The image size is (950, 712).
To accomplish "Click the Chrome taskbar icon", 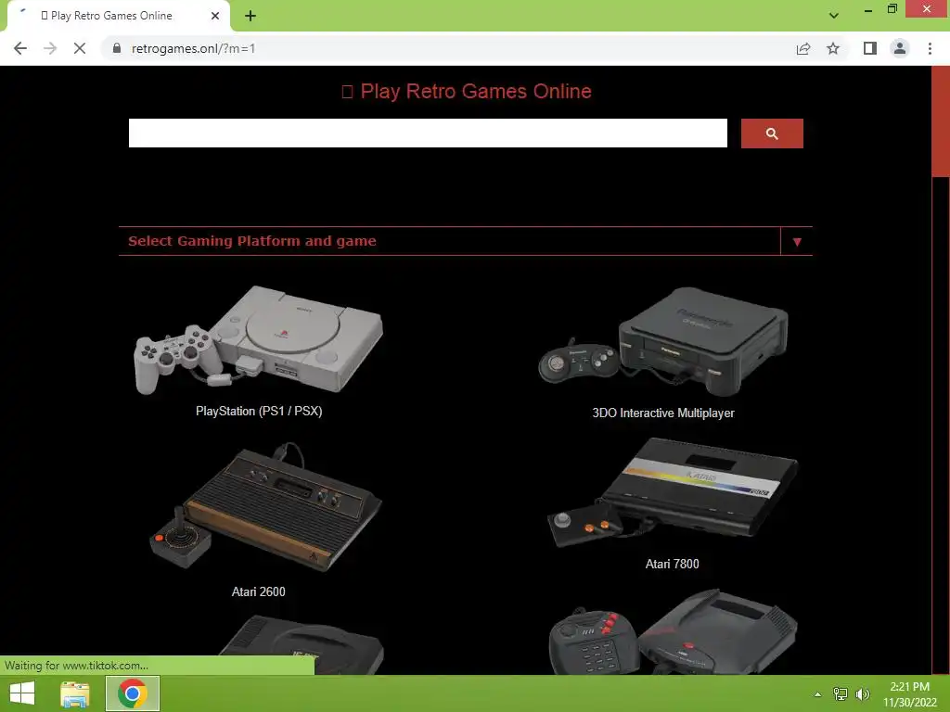I will click(x=132, y=693).
